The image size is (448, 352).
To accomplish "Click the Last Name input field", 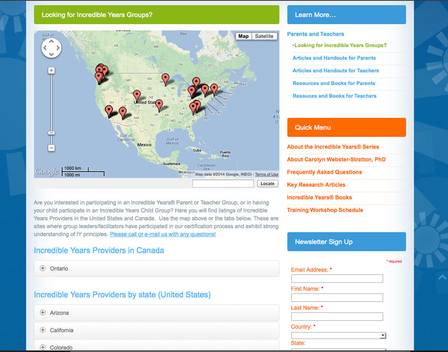I will [x=337, y=316].
